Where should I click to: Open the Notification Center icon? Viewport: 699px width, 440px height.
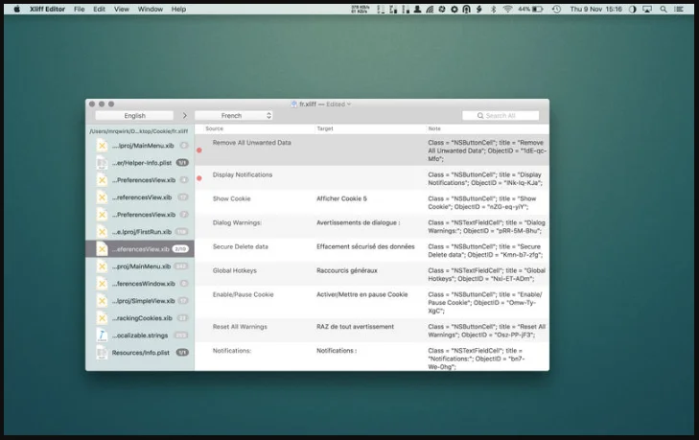(679, 9)
